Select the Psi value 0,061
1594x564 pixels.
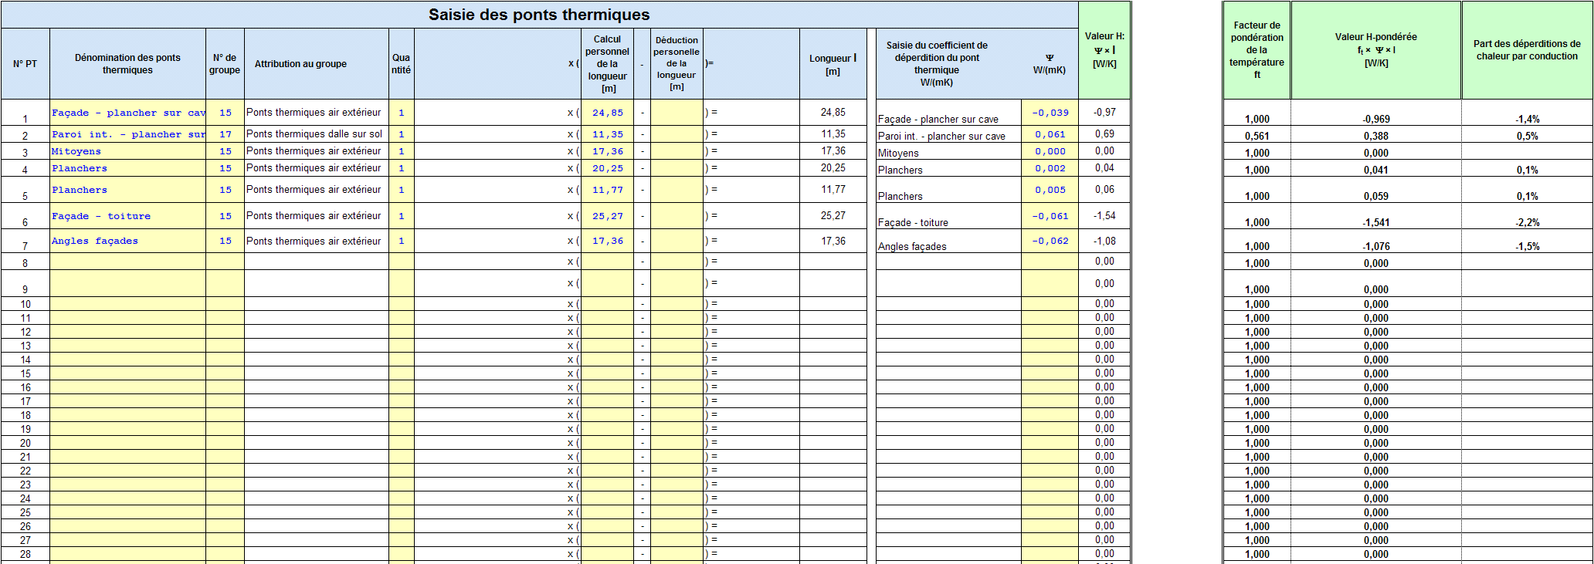coord(1050,134)
